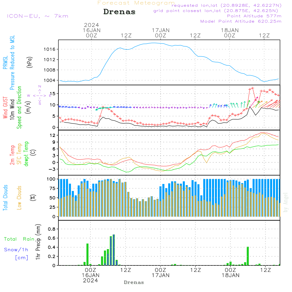Click the "1012" pressure axis value
The height and width of the screenshot is (292, 292).
(x=50, y=60)
